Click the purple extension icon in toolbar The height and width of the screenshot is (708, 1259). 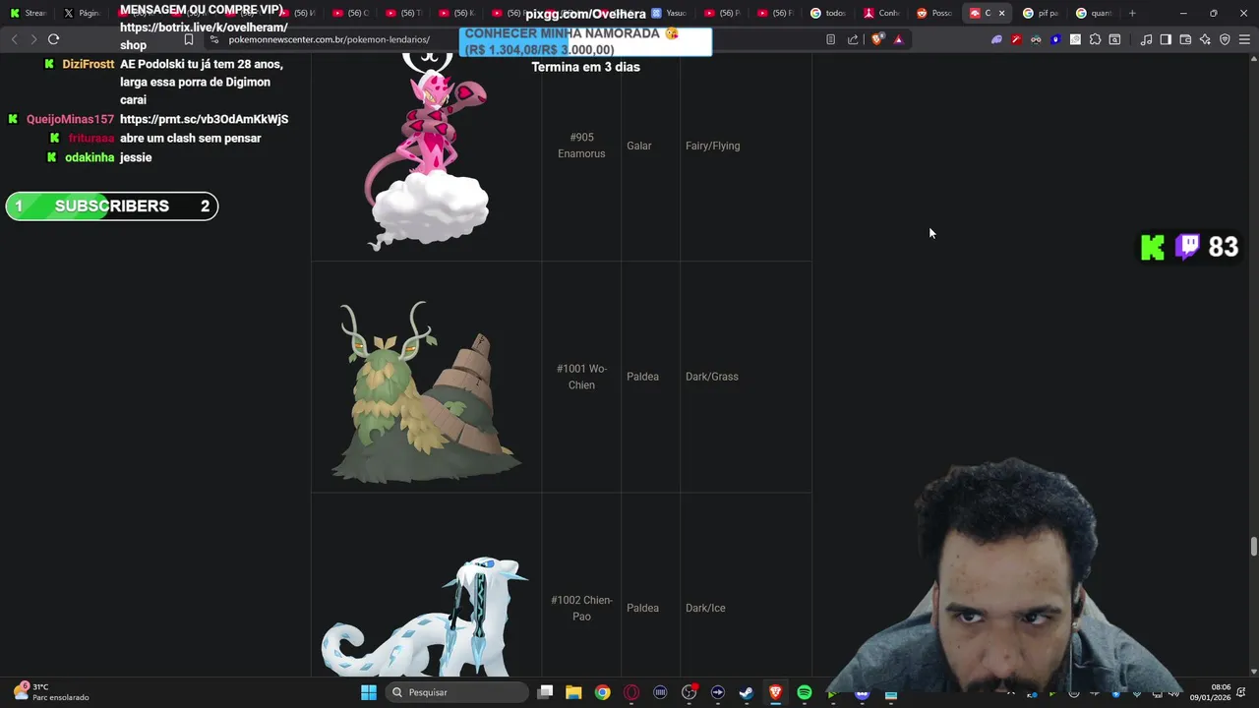tap(996, 39)
